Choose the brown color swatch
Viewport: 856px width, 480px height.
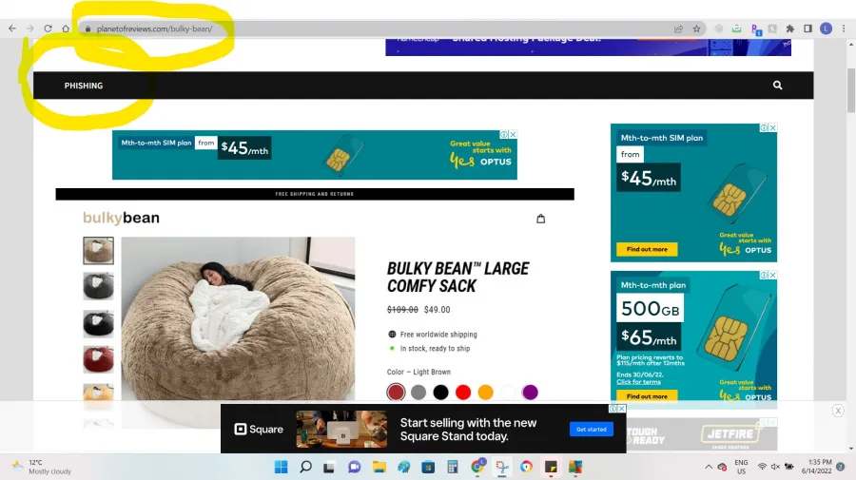point(396,393)
